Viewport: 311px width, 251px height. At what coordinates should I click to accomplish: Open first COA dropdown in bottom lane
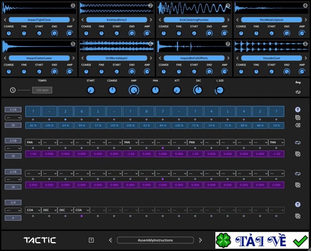coord(33,210)
